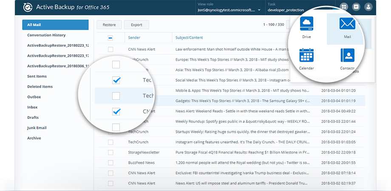Open the user account icon
This screenshot has height=191, width=391.
[368, 7]
